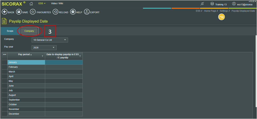This screenshot has height=119, width=257.
Task: Select the Company tab
Action: 29,31
